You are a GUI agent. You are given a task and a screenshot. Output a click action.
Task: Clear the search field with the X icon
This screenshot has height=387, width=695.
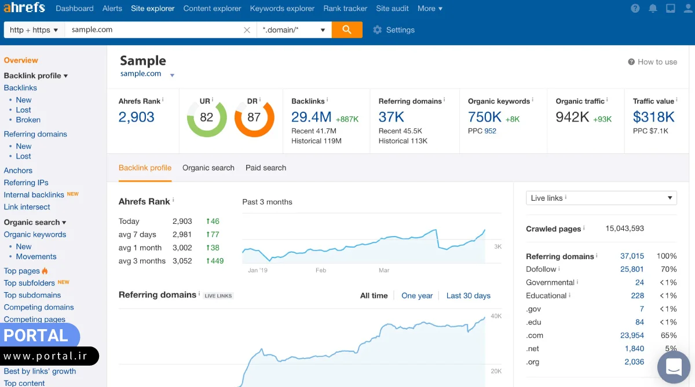pos(247,30)
